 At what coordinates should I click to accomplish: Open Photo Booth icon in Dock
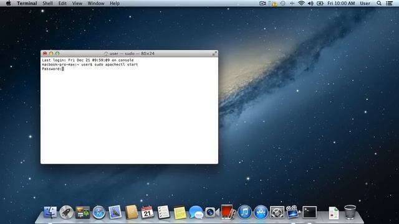228,212
